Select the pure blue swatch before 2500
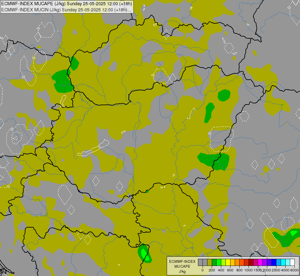The height and width of the screenshot is (276, 300). [x=274, y=263]
